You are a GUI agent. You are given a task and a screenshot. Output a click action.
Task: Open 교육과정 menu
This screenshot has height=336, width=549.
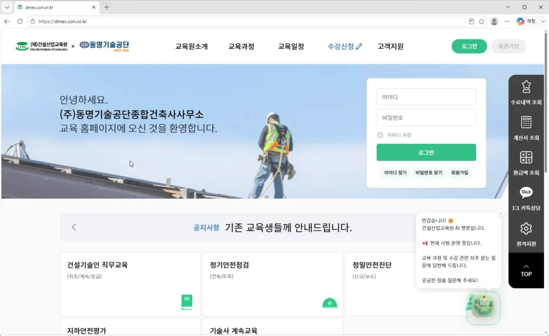[x=241, y=46]
